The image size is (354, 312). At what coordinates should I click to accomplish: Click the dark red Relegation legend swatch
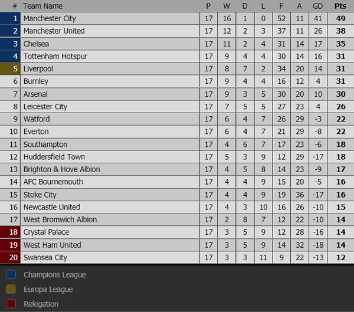coord(11,304)
